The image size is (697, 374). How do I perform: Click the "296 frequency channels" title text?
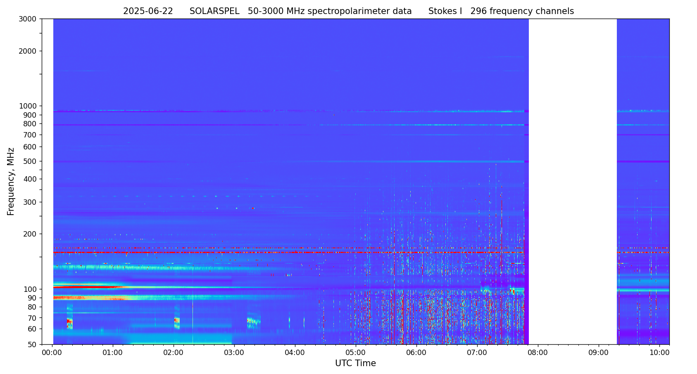(x=522, y=12)
